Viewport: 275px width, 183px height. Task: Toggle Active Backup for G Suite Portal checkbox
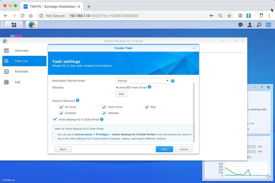[x=55, y=119]
